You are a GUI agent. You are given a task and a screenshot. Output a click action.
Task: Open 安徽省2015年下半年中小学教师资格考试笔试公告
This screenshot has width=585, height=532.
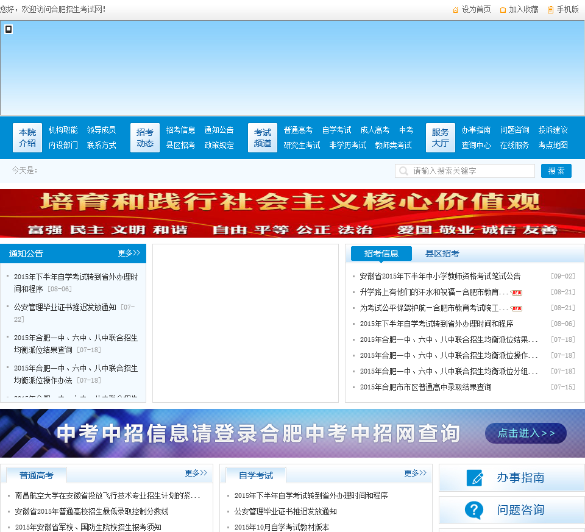[440, 277]
